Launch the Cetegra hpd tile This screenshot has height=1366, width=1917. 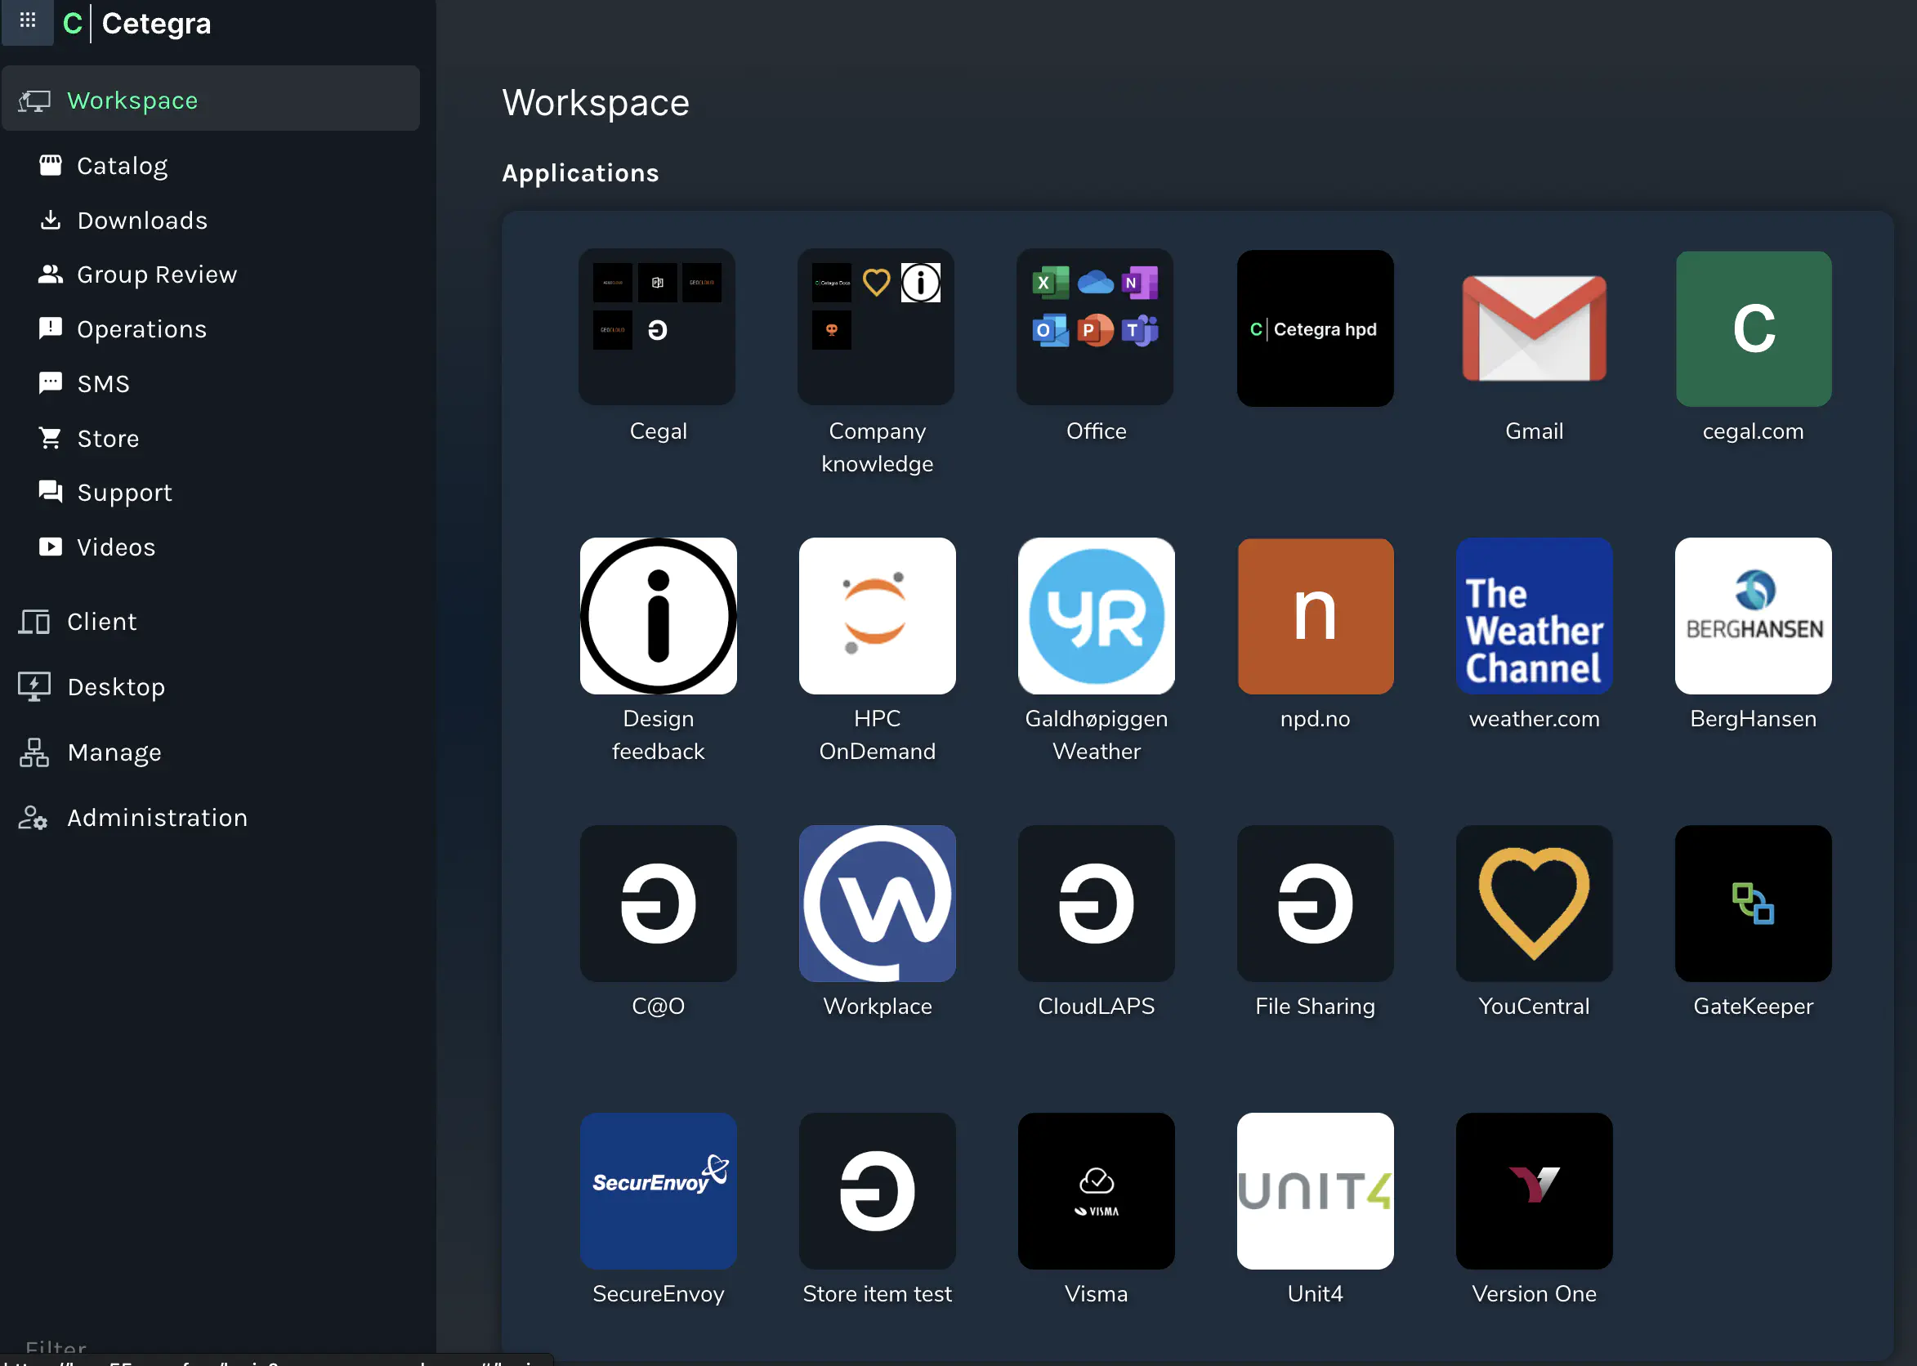[1315, 328]
